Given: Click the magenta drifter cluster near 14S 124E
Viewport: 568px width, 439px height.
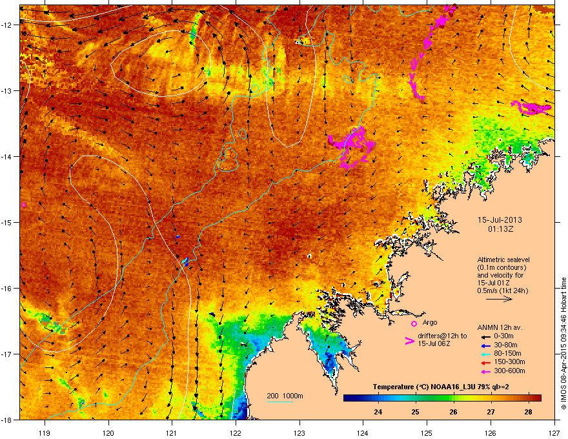Looking at the screenshot, I should click(x=352, y=147).
